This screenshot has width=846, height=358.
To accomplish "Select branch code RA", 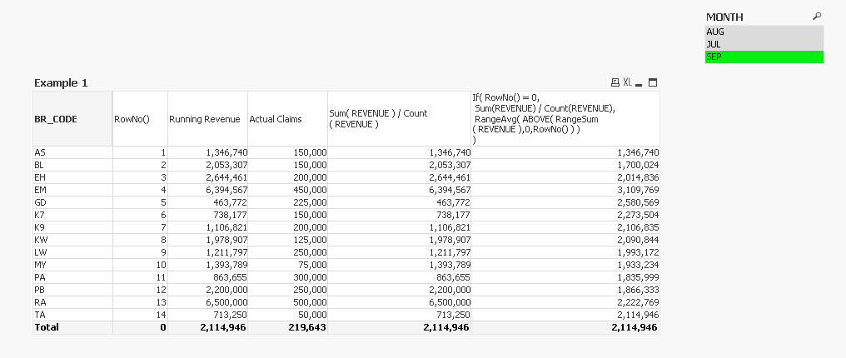I will click(72, 302).
